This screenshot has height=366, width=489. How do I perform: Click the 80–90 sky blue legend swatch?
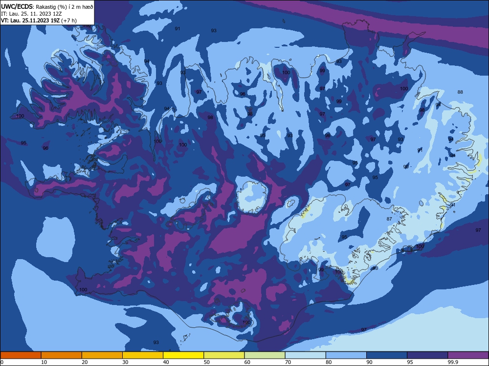[x=346, y=355]
